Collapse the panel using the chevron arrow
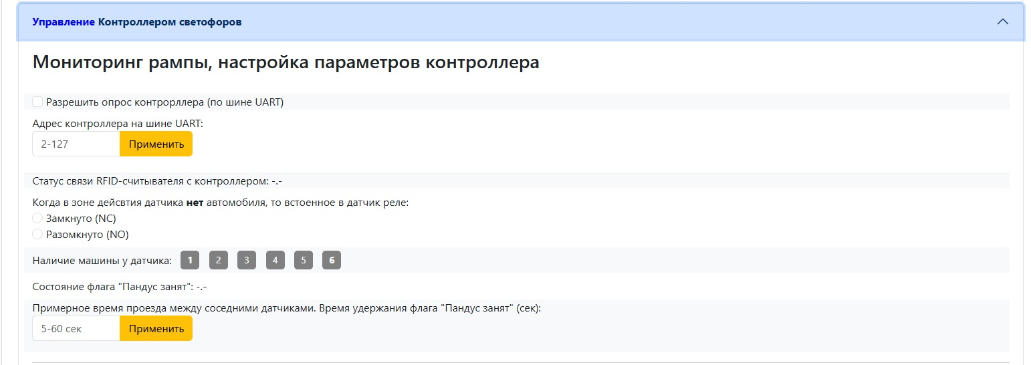The width and height of the screenshot is (1031, 365). [1002, 22]
